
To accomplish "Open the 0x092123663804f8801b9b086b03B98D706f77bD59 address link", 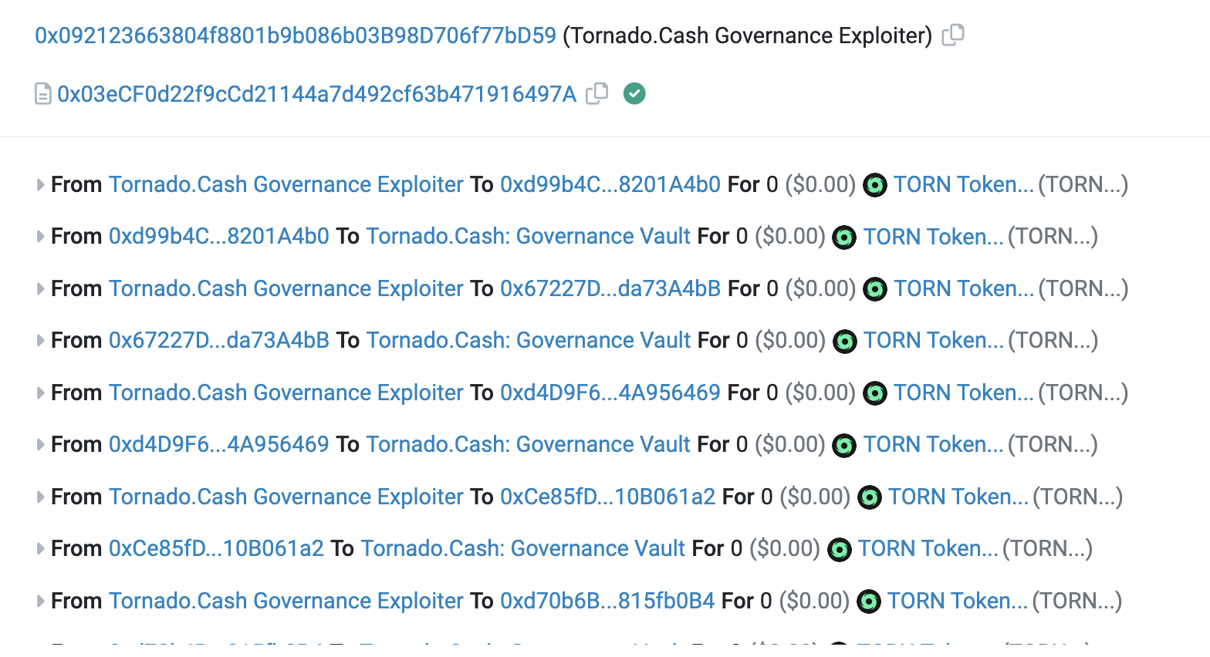I will [295, 35].
